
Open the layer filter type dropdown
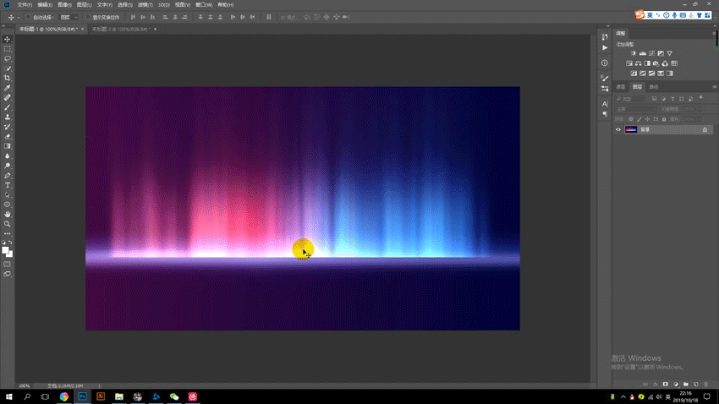pyautogui.click(x=630, y=99)
